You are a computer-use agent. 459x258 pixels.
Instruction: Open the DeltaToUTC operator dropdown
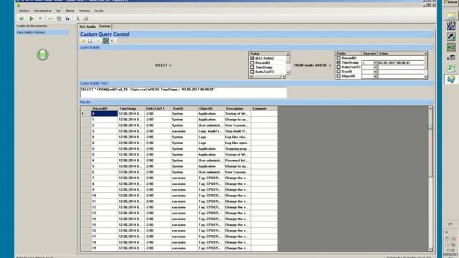pos(374,67)
